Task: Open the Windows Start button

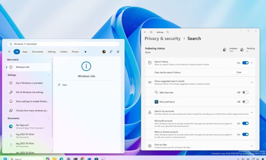Action: tap(5, 159)
